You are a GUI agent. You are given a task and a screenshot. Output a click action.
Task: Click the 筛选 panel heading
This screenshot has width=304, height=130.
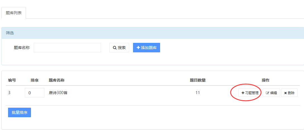[x=10, y=33]
